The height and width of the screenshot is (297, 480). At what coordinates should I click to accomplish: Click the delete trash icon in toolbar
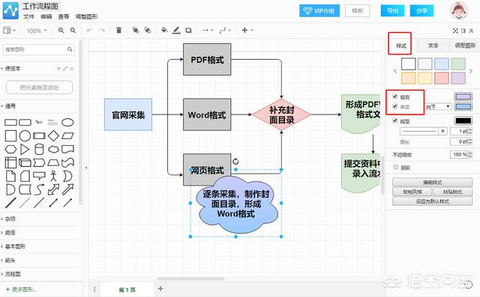118,30
